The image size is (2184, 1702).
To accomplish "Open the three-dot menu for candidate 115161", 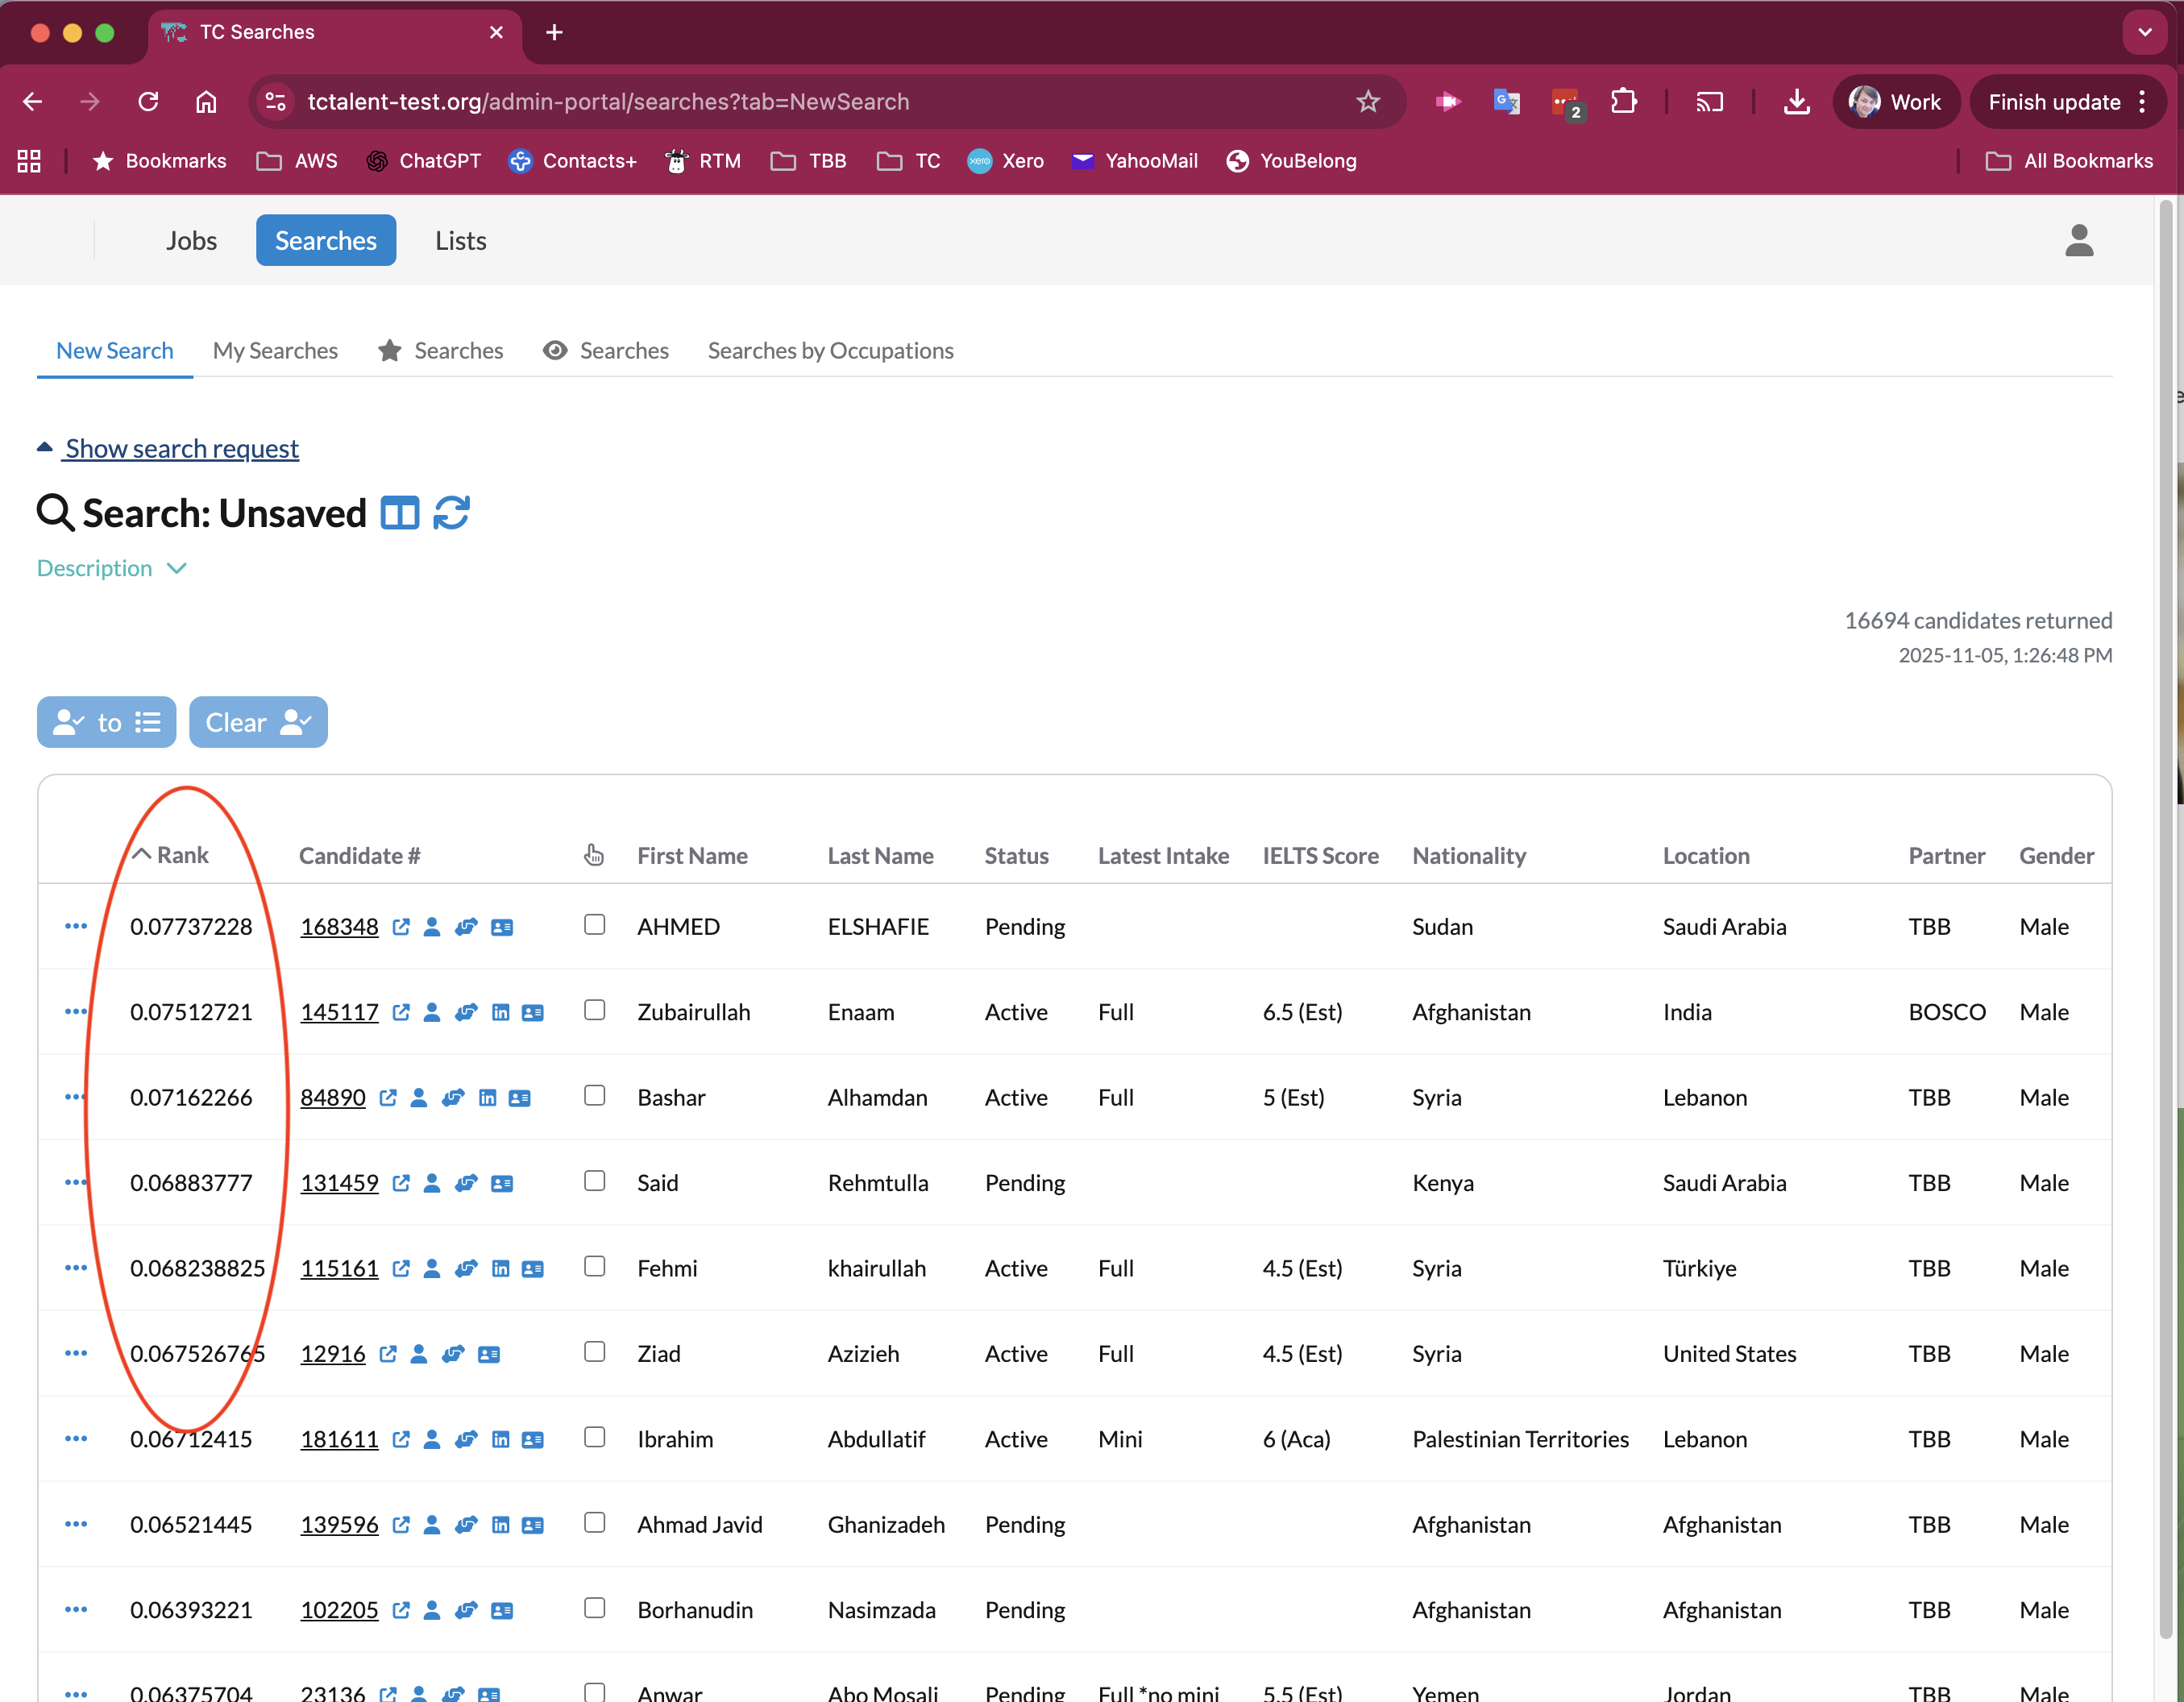I will (76, 1268).
